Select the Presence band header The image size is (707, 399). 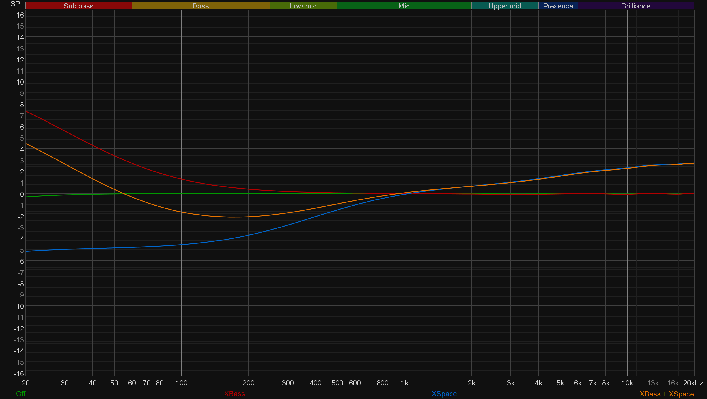pos(558,6)
